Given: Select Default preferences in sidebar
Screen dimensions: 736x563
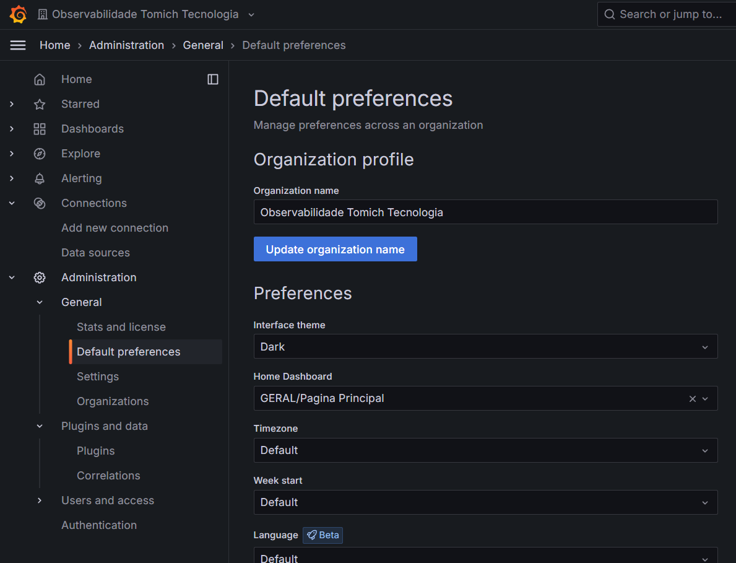Looking at the screenshot, I should click(x=146, y=352).
